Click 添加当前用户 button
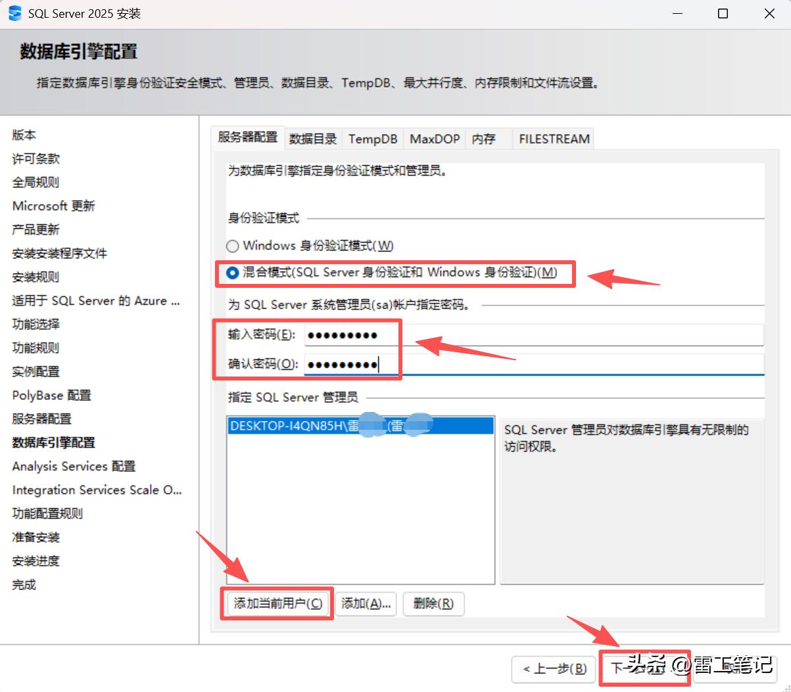The image size is (791, 692). click(277, 603)
